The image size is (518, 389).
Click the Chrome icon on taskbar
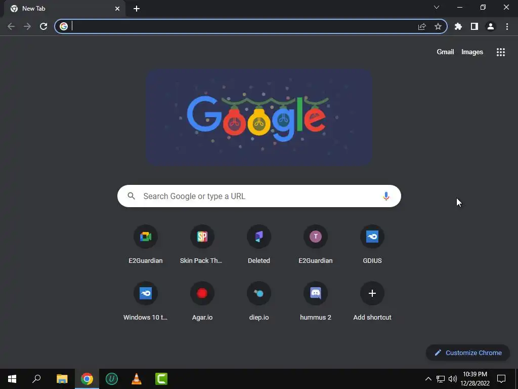(87, 379)
